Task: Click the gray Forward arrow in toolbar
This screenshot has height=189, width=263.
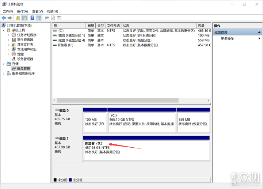Action: (x=10, y=18)
